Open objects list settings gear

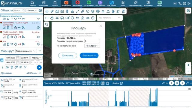[40, 10]
